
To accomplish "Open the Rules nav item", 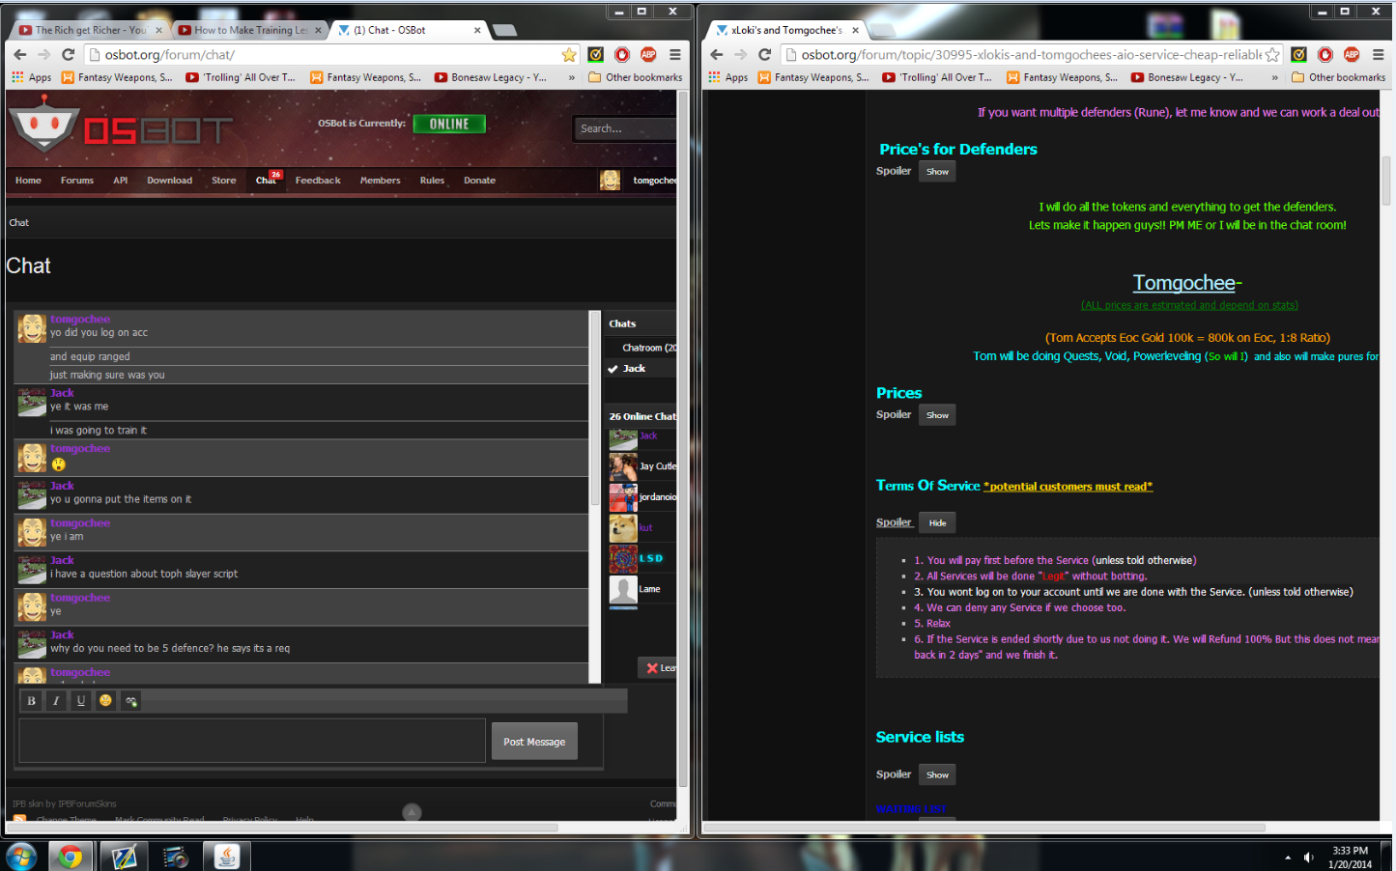I will (432, 181).
